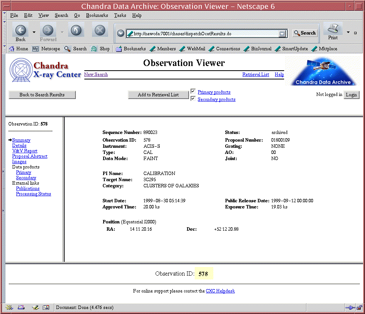
Task: Uncheck the Primary products checkbox
Action: point(193,91)
